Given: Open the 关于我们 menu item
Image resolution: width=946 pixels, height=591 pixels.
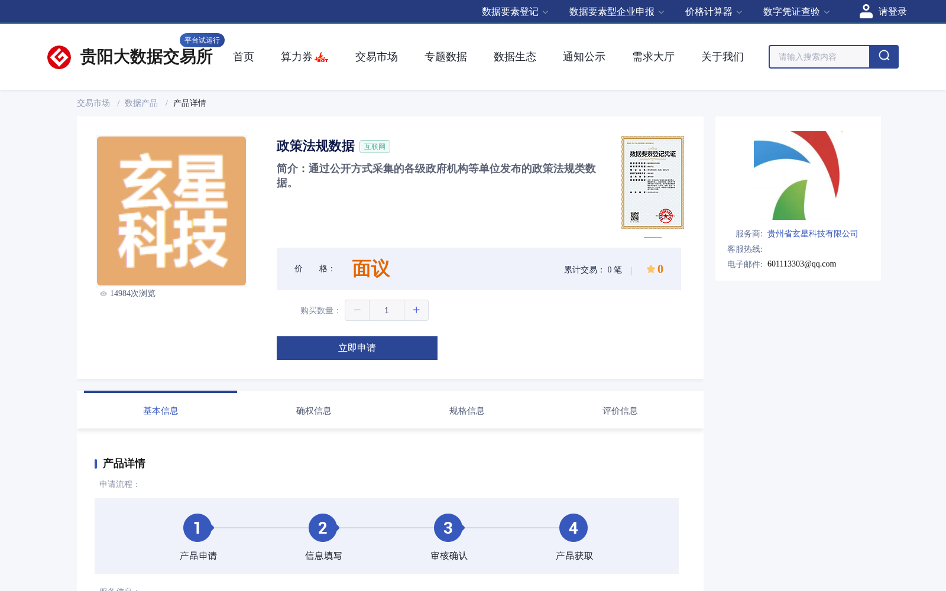Looking at the screenshot, I should (723, 57).
